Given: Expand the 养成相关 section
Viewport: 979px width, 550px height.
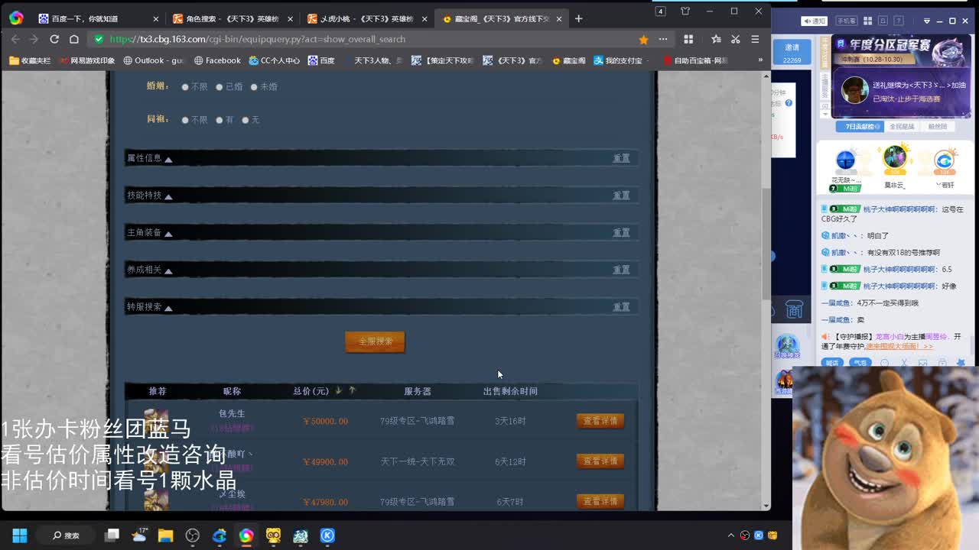Looking at the screenshot, I should tap(150, 270).
